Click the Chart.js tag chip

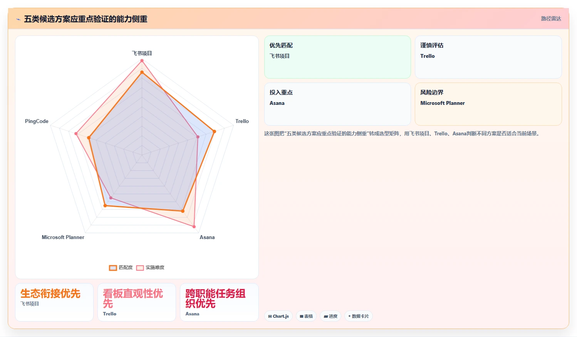(278, 316)
